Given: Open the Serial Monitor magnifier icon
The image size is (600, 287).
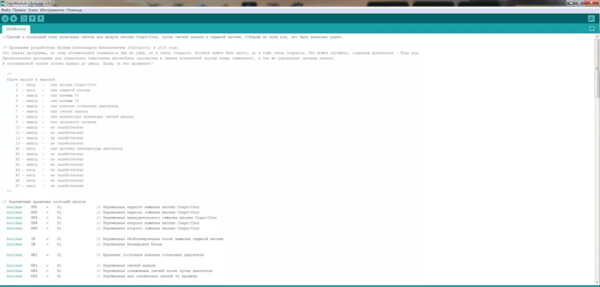Looking at the screenshot, I should click(591, 19).
